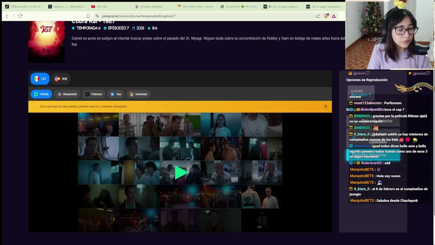Switch to the TikTok Encuentra tab
Image resolution: width=435 pixels, height=245 pixels.
pos(23,6)
